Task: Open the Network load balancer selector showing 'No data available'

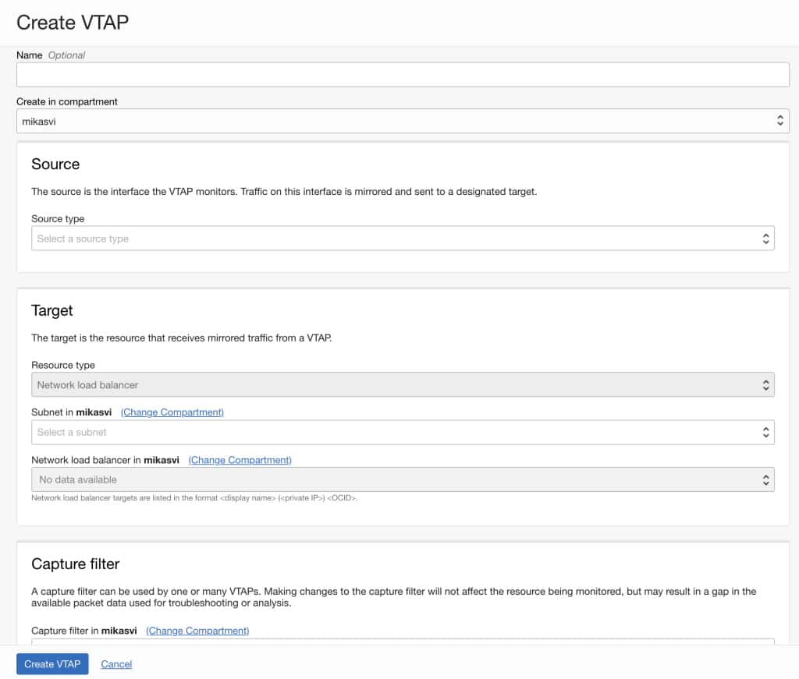Action: (x=390, y=479)
